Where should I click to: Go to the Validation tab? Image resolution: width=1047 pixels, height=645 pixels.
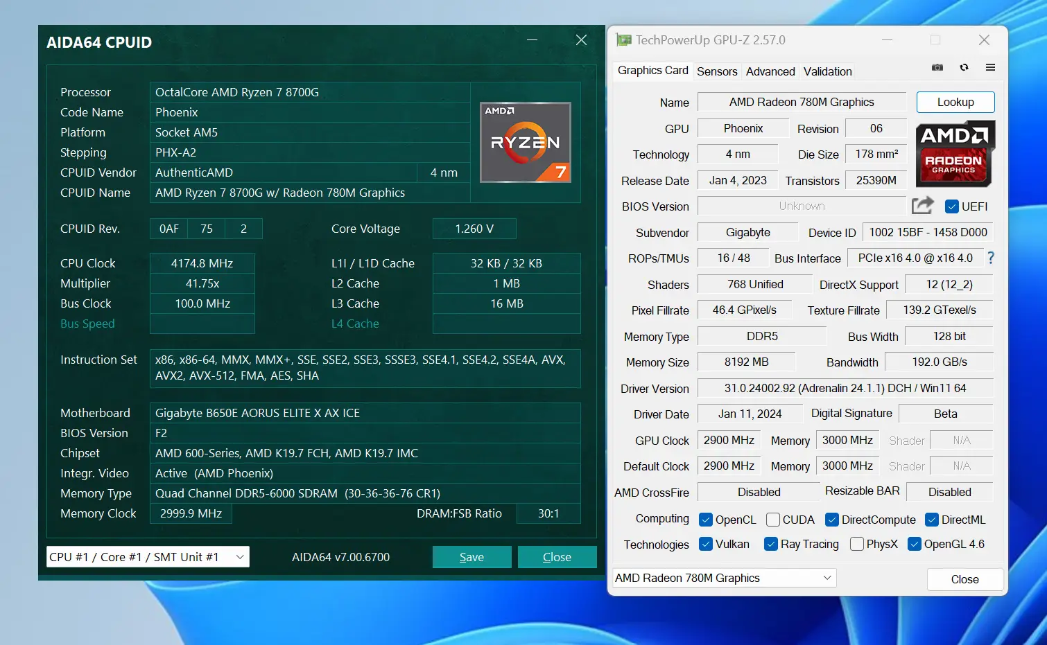pyautogui.click(x=827, y=71)
